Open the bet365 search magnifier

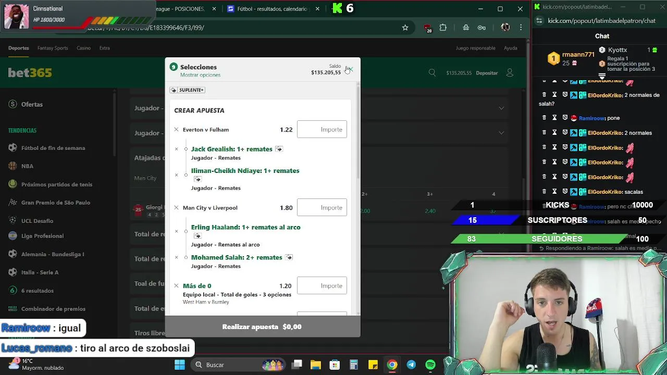pyautogui.click(x=432, y=73)
